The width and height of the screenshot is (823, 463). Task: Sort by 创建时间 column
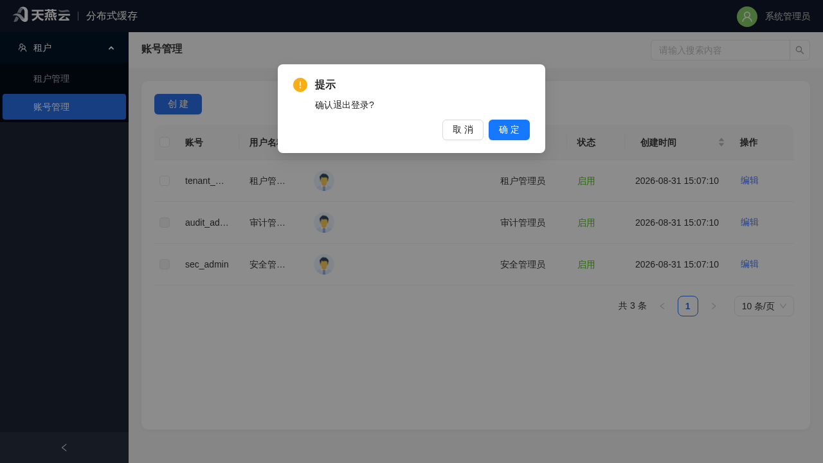tap(721, 142)
